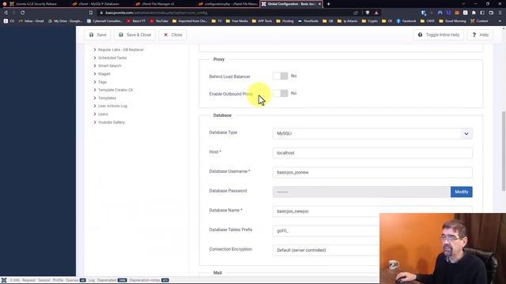Expand the Youtube Gallery item
Screen dimensions: 506x284
tap(109, 122)
